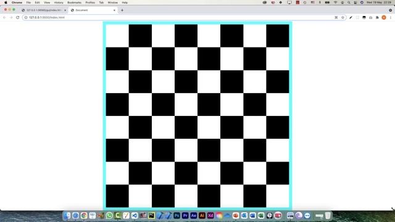395x222 pixels.
Task: Go forward using the forward arrow
Action: click(x=11, y=17)
